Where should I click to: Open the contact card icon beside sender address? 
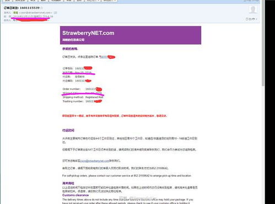coord(55,13)
